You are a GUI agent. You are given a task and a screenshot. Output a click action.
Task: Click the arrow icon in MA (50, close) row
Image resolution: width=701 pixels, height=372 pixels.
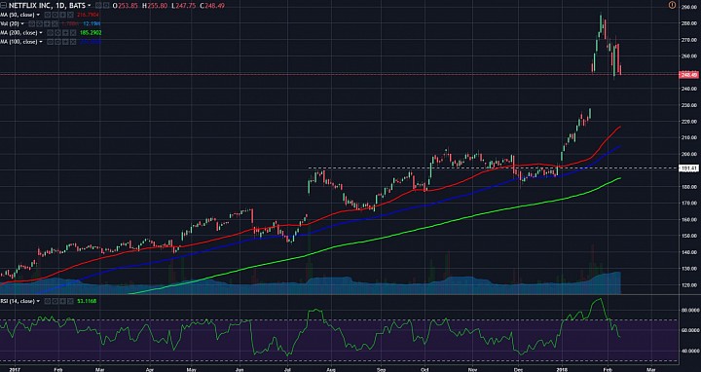click(63, 15)
